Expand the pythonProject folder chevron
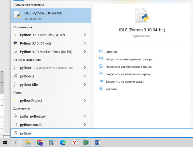193x147 pixels. [x=85, y=100]
